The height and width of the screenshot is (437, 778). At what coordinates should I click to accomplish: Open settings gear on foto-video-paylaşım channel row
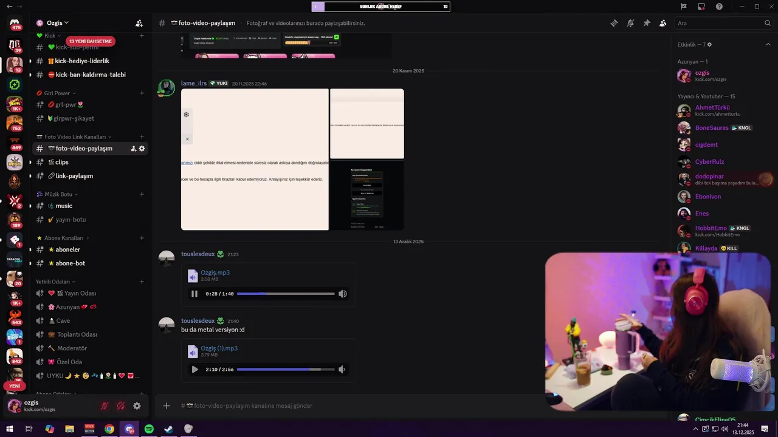142,149
